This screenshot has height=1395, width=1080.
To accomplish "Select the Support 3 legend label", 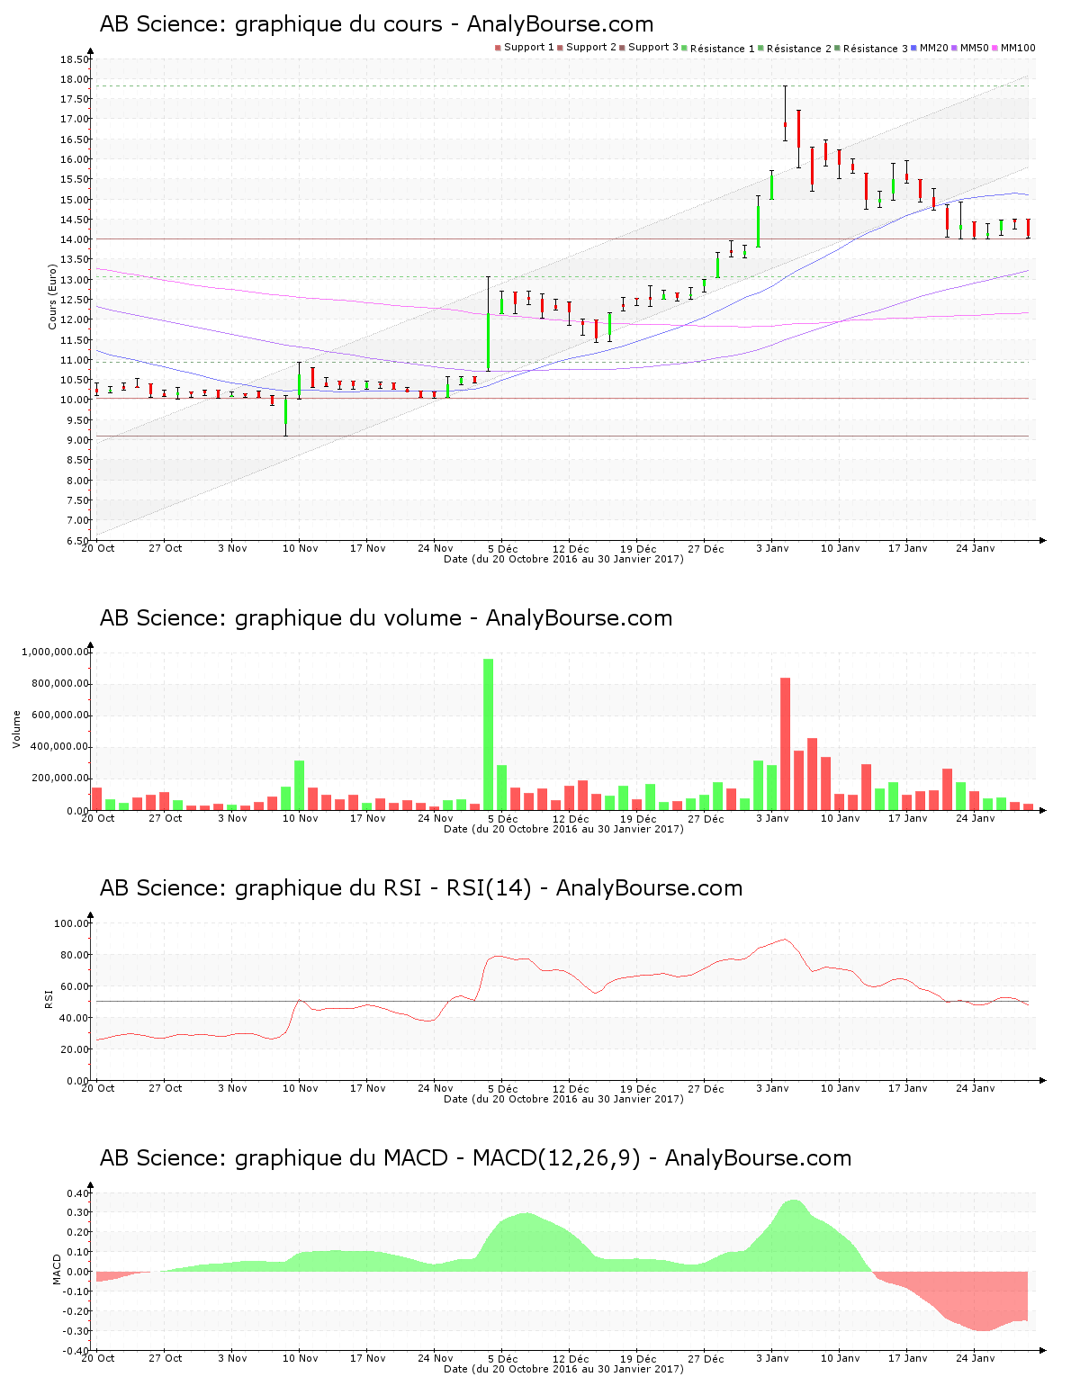I will coord(653,48).
